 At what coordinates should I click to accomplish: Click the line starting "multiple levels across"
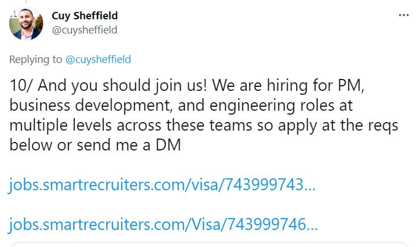[x=204, y=125]
